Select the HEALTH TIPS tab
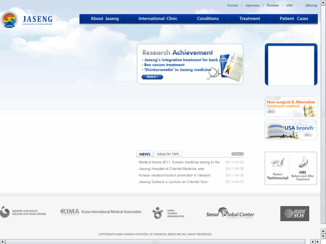The width and height of the screenshot is (326, 244). click(x=168, y=154)
